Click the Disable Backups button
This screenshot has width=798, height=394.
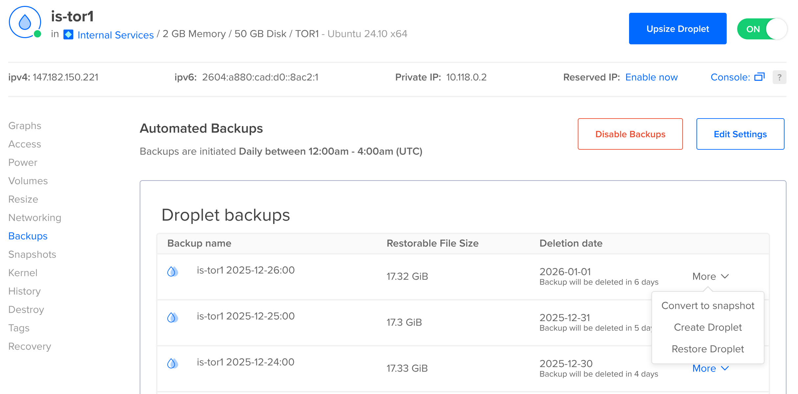630,134
